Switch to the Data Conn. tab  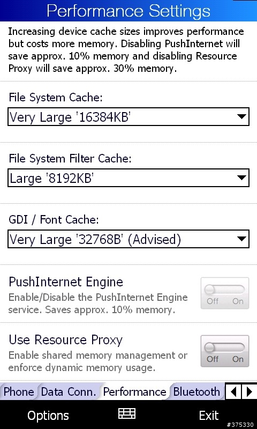pyautogui.click(x=69, y=392)
